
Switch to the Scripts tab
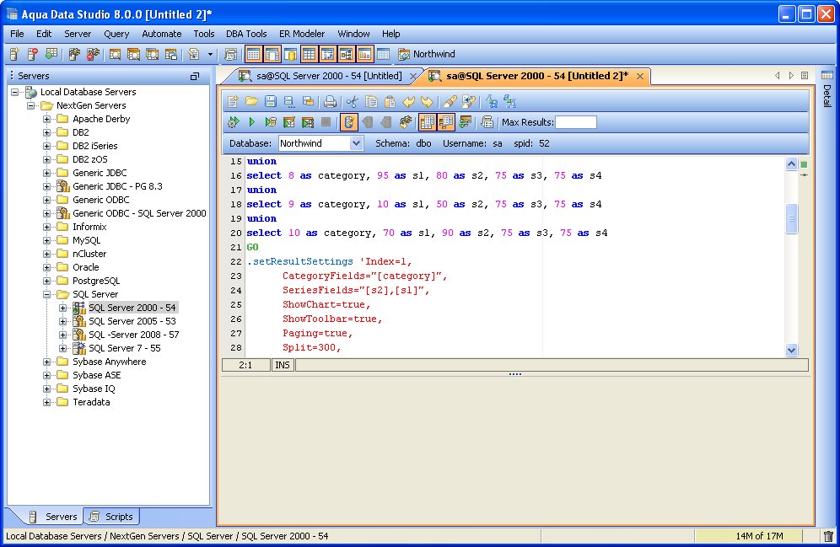pyautogui.click(x=111, y=517)
